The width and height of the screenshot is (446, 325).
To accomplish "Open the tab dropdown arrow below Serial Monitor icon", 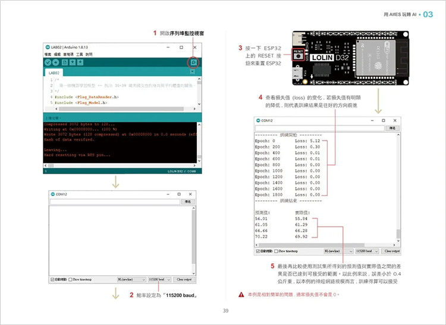I will pos(193,72).
